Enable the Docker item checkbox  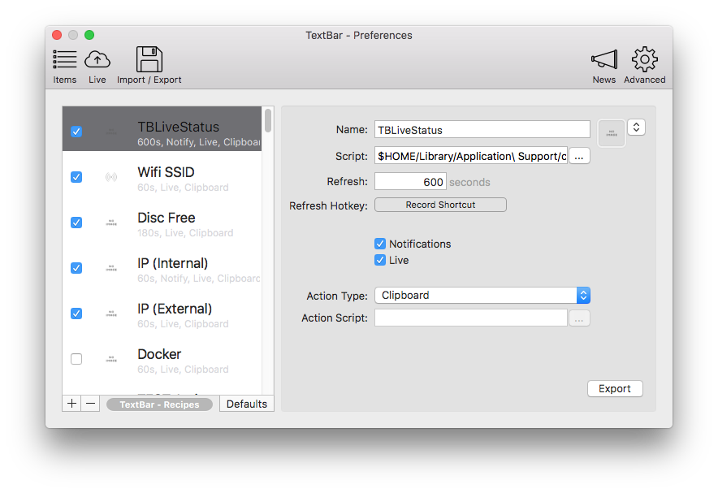click(76, 359)
